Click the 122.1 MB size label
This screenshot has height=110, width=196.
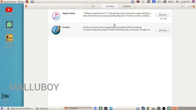(x=163, y=19)
